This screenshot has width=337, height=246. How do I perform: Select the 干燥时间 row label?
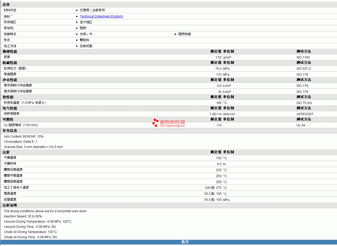tap(10, 164)
